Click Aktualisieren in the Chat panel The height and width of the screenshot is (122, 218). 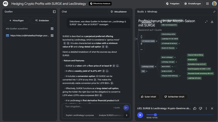click(x=119, y=12)
